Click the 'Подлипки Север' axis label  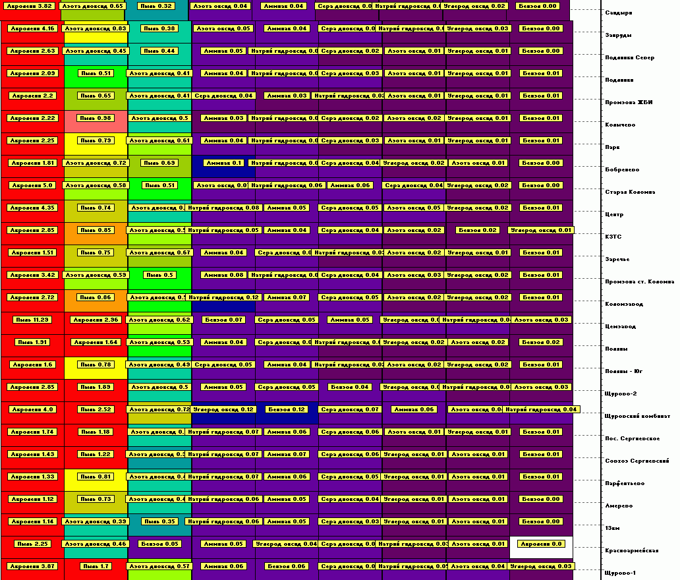[x=630, y=58]
